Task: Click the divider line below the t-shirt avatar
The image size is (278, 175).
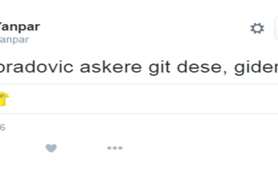Action: coord(139,113)
